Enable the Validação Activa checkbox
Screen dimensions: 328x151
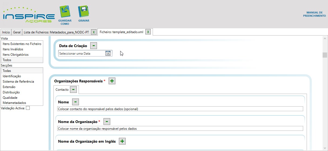[28, 108]
